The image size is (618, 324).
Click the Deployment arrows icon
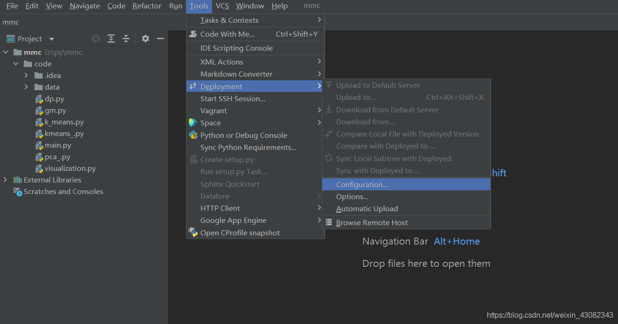(193, 86)
